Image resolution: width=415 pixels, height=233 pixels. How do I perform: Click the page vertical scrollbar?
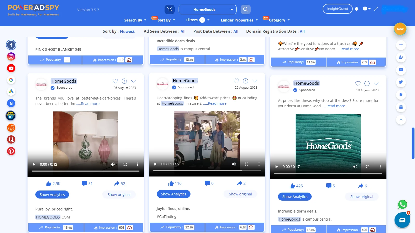413,143
